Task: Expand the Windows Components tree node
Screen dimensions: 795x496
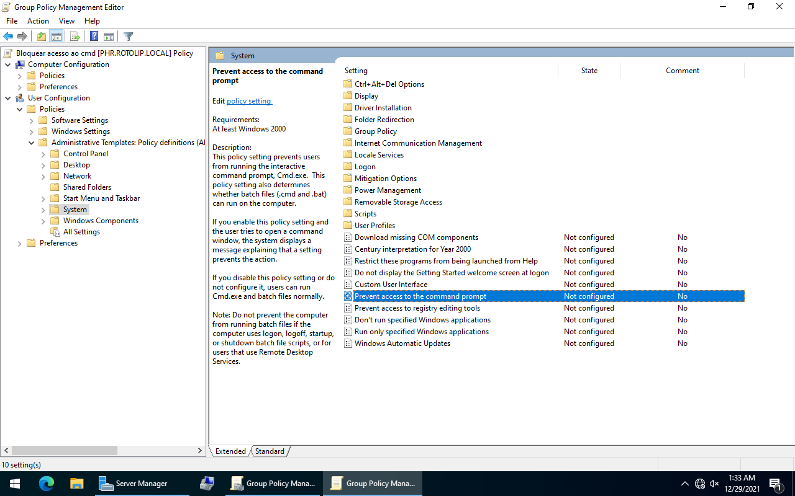Action: click(42, 220)
